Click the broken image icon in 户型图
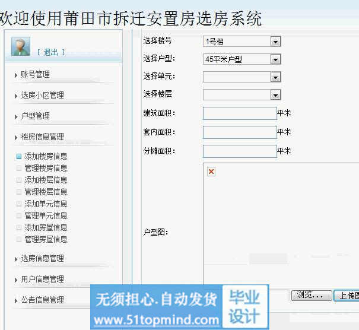359x330 pixels. [211, 172]
